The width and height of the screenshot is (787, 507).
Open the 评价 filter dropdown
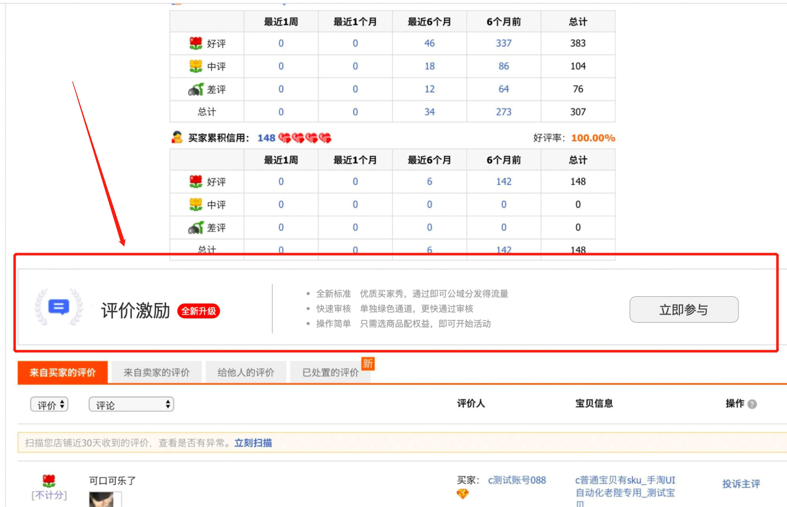[50, 404]
